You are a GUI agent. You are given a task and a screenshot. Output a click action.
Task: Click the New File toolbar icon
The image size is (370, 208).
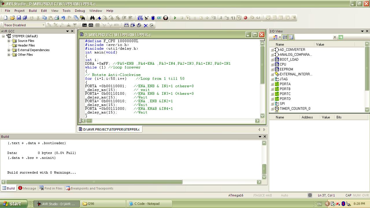point(5,18)
